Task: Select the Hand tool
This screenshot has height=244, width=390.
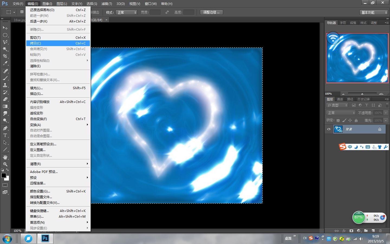Action: coord(5,157)
